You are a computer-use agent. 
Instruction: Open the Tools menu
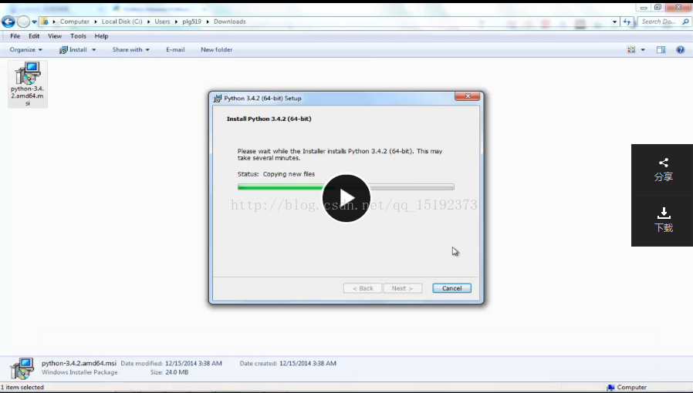click(78, 36)
